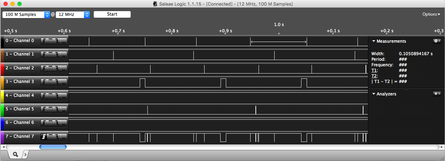Click the horizontal scrollbar thumb
Image resolution: width=445 pixels, height=161 pixels.
click(x=53, y=147)
